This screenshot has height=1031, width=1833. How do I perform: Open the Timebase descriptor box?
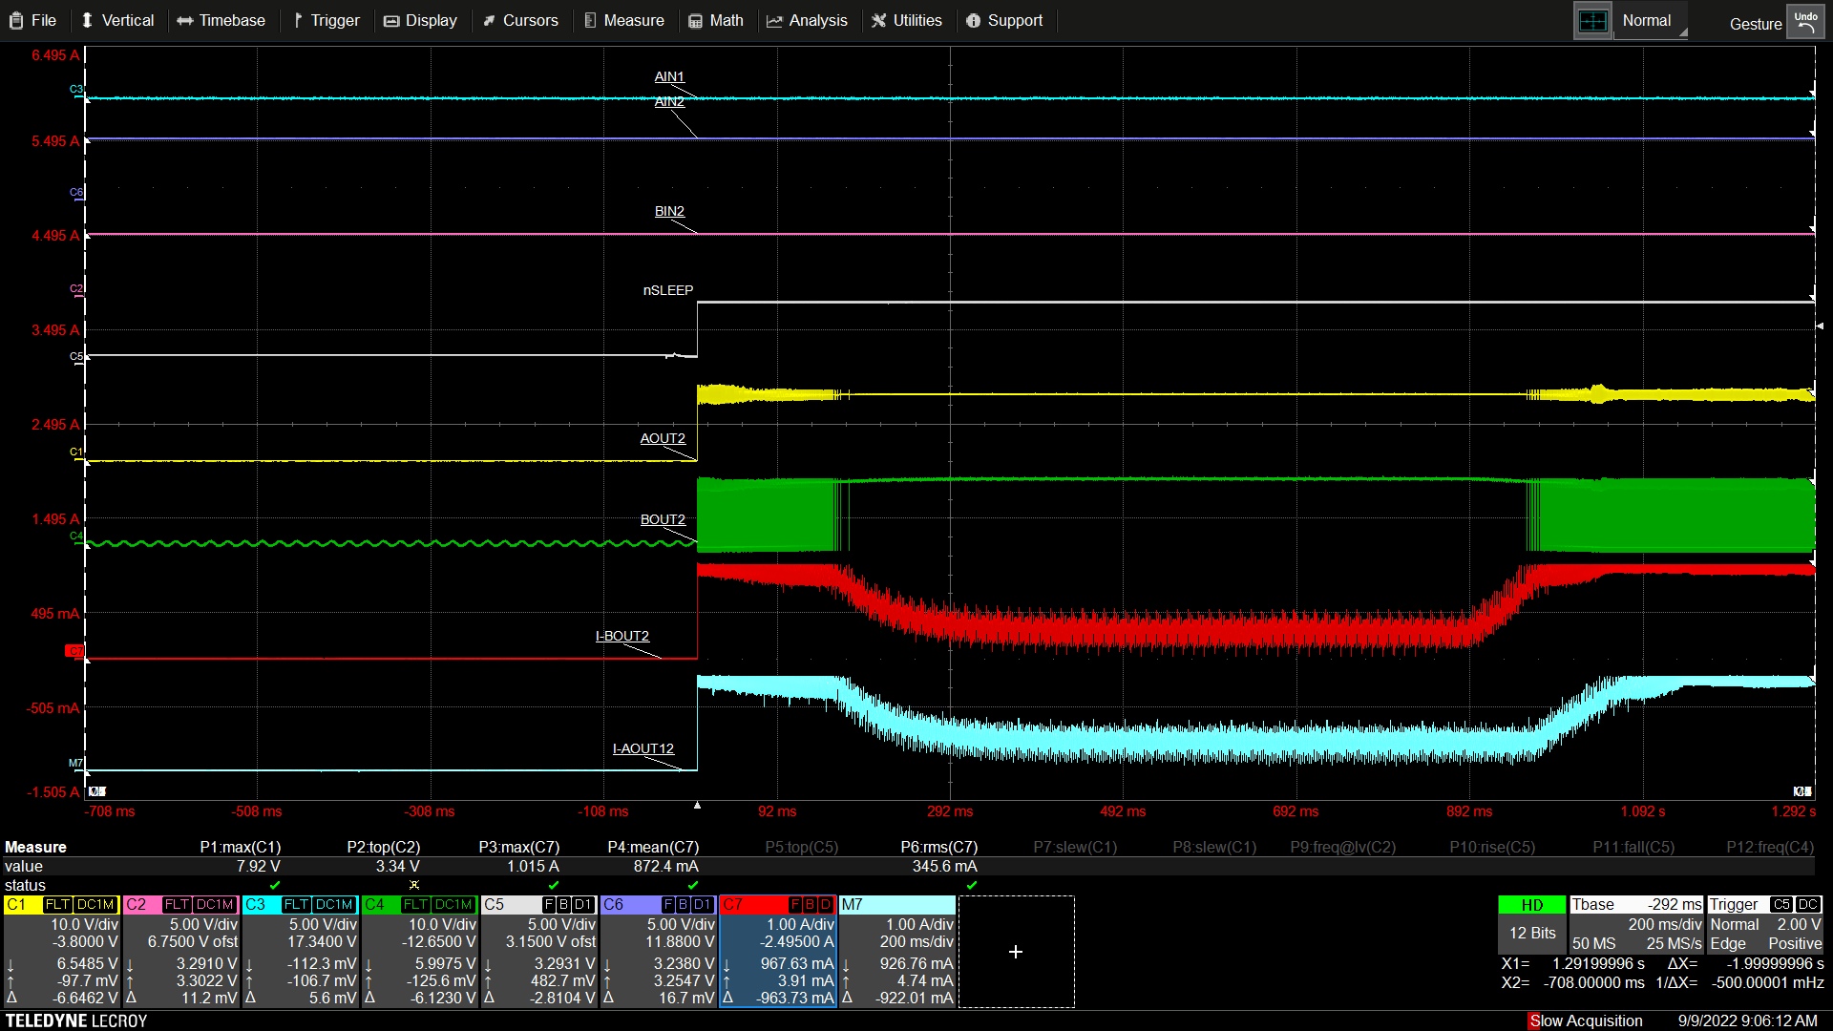click(x=1636, y=924)
